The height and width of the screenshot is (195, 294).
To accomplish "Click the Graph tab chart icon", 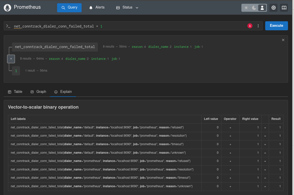I will [x=32, y=92].
